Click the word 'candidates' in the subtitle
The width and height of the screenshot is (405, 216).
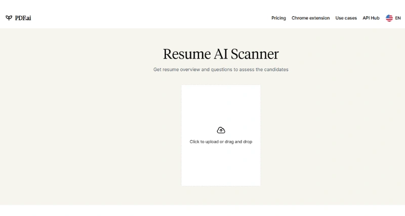coord(276,69)
